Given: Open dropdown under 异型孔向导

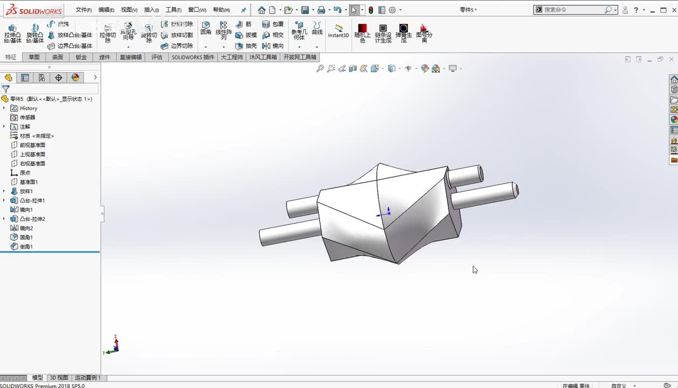Looking at the screenshot, I should (x=128, y=47).
